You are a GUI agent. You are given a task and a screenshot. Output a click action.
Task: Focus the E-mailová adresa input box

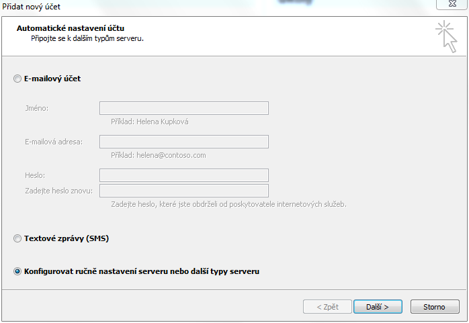click(x=184, y=142)
